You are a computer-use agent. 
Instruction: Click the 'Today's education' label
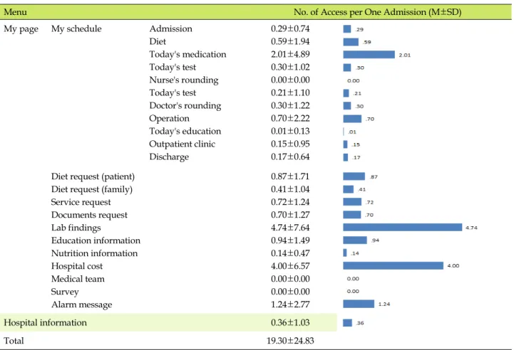tap(185, 131)
